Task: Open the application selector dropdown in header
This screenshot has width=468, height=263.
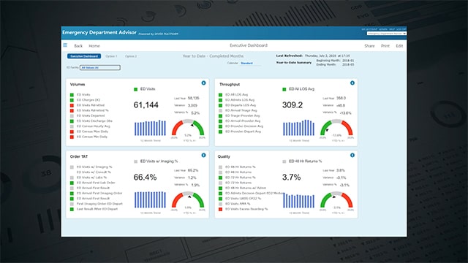Action: [x=386, y=34]
